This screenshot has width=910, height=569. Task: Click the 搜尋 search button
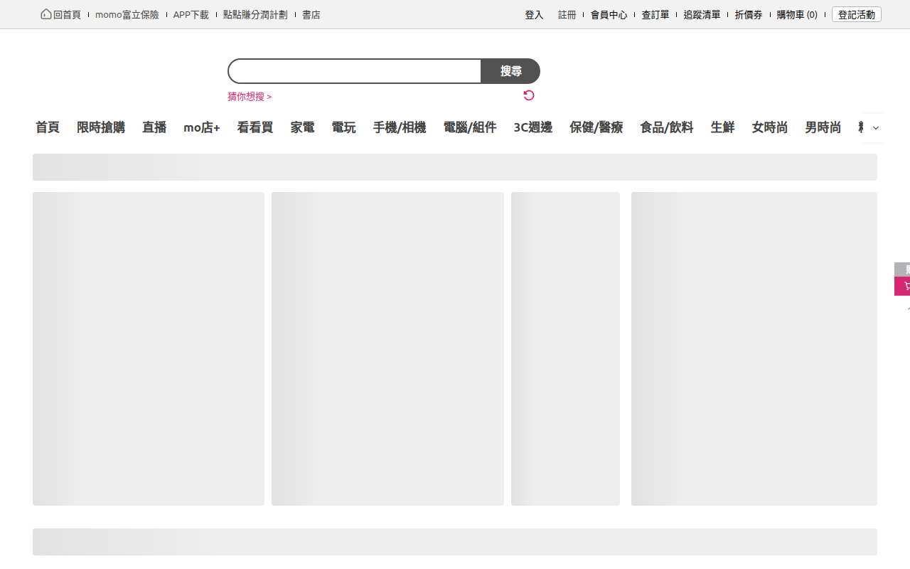point(510,71)
